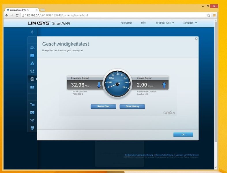This screenshot has width=227, height=173.
Task: Click the Download Speed label
Action: pyautogui.click(x=80, y=78)
